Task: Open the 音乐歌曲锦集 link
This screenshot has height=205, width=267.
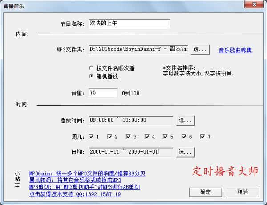Action: [235, 50]
